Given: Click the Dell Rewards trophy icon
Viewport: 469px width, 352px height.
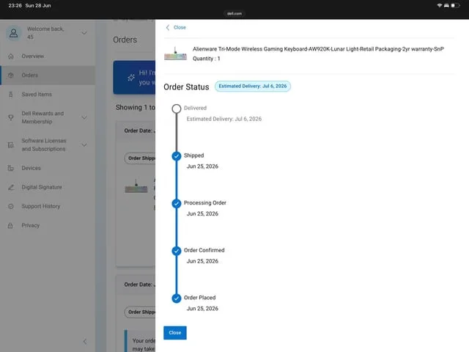Looking at the screenshot, I should (x=11, y=117).
